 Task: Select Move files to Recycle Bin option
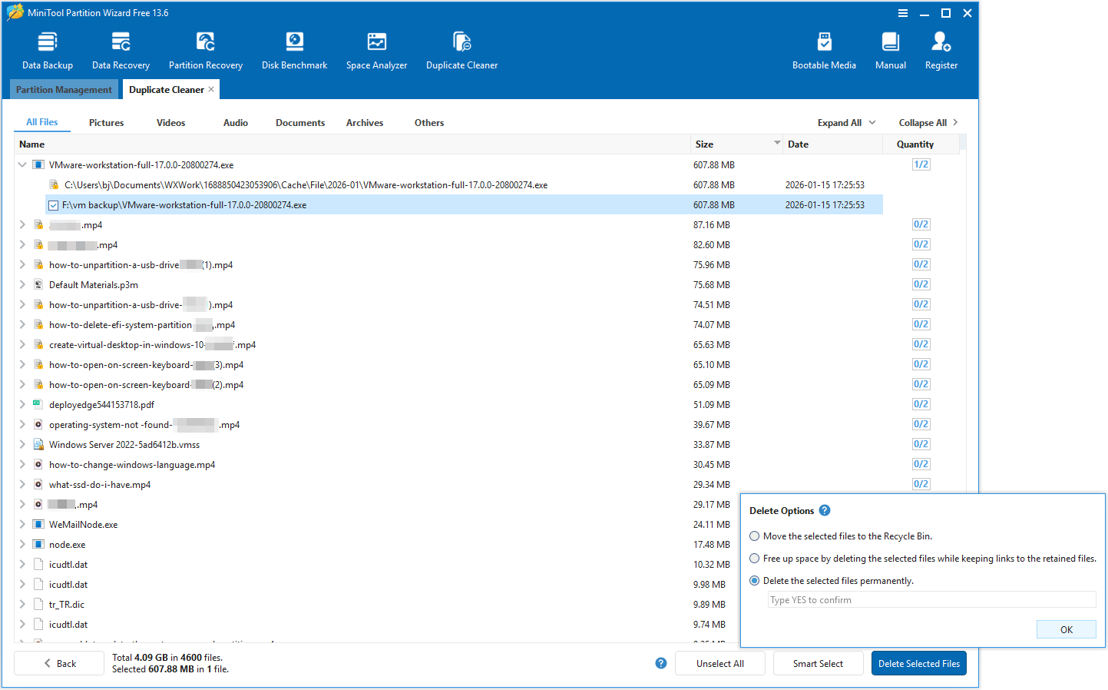[x=754, y=536]
